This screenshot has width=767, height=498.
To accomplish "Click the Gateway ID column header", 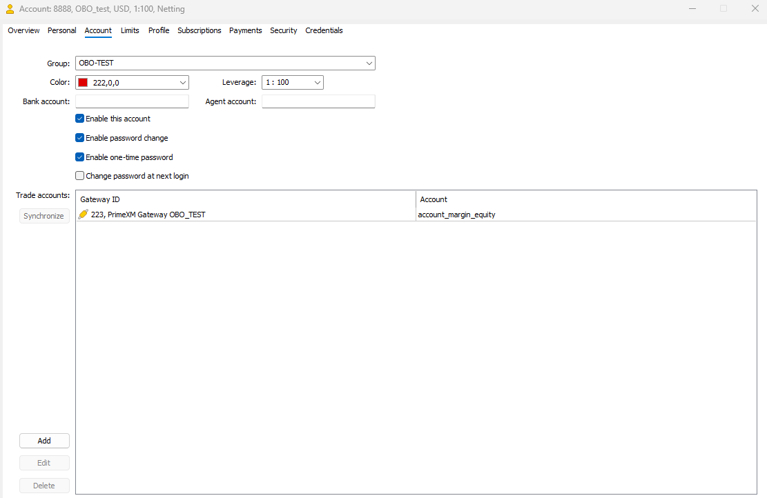I will click(246, 199).
